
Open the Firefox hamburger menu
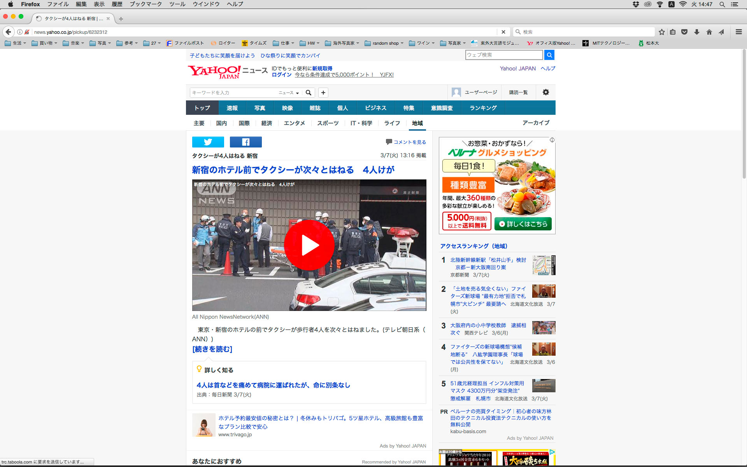pos(738,32)
